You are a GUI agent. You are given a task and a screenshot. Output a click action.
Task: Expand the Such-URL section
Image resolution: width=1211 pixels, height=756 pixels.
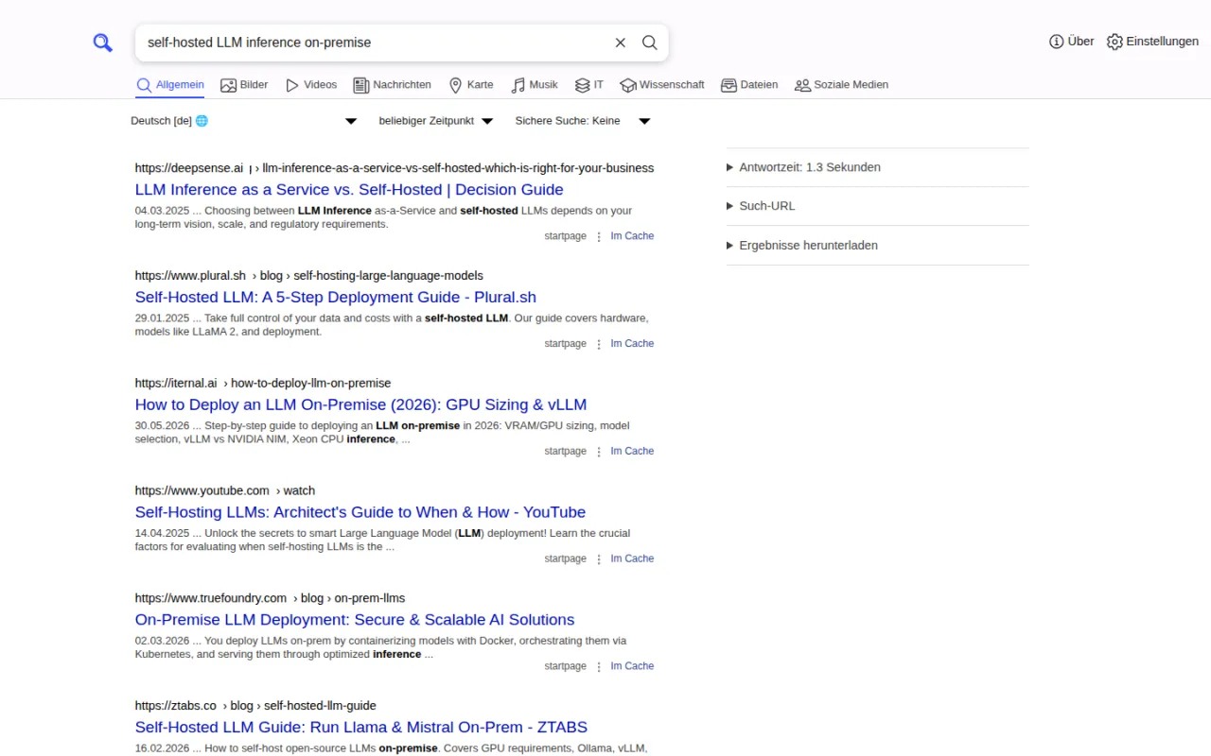[x=877, y=206]
